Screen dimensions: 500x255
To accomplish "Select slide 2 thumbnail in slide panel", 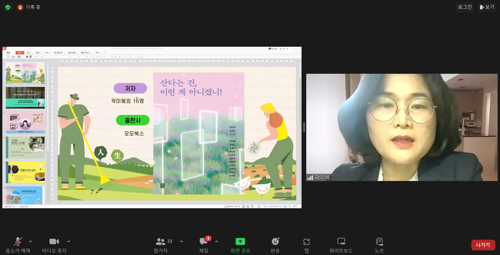I will [x=25, y=98].
